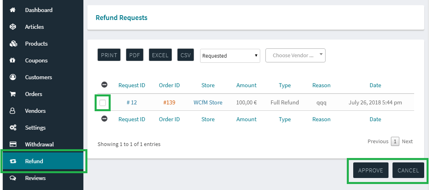Click the ellipsis icon in the table footer
The image size is (433, 190).
pyautogui.click(x=104, y=119)
